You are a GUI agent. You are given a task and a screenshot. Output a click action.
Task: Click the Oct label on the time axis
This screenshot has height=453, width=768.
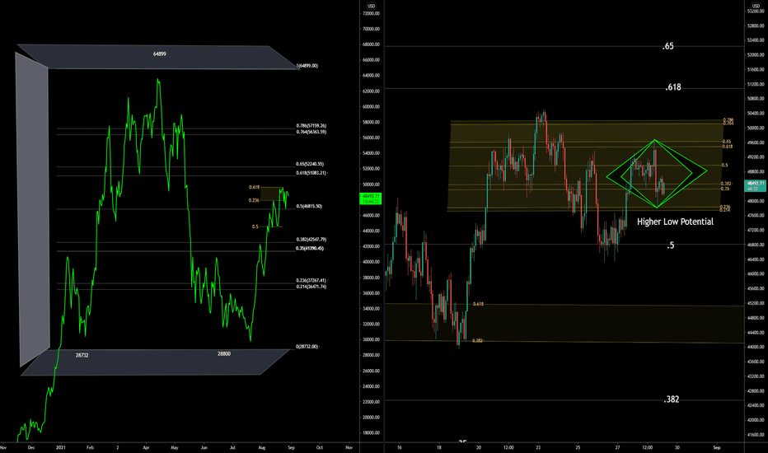[x=320, y=447]
